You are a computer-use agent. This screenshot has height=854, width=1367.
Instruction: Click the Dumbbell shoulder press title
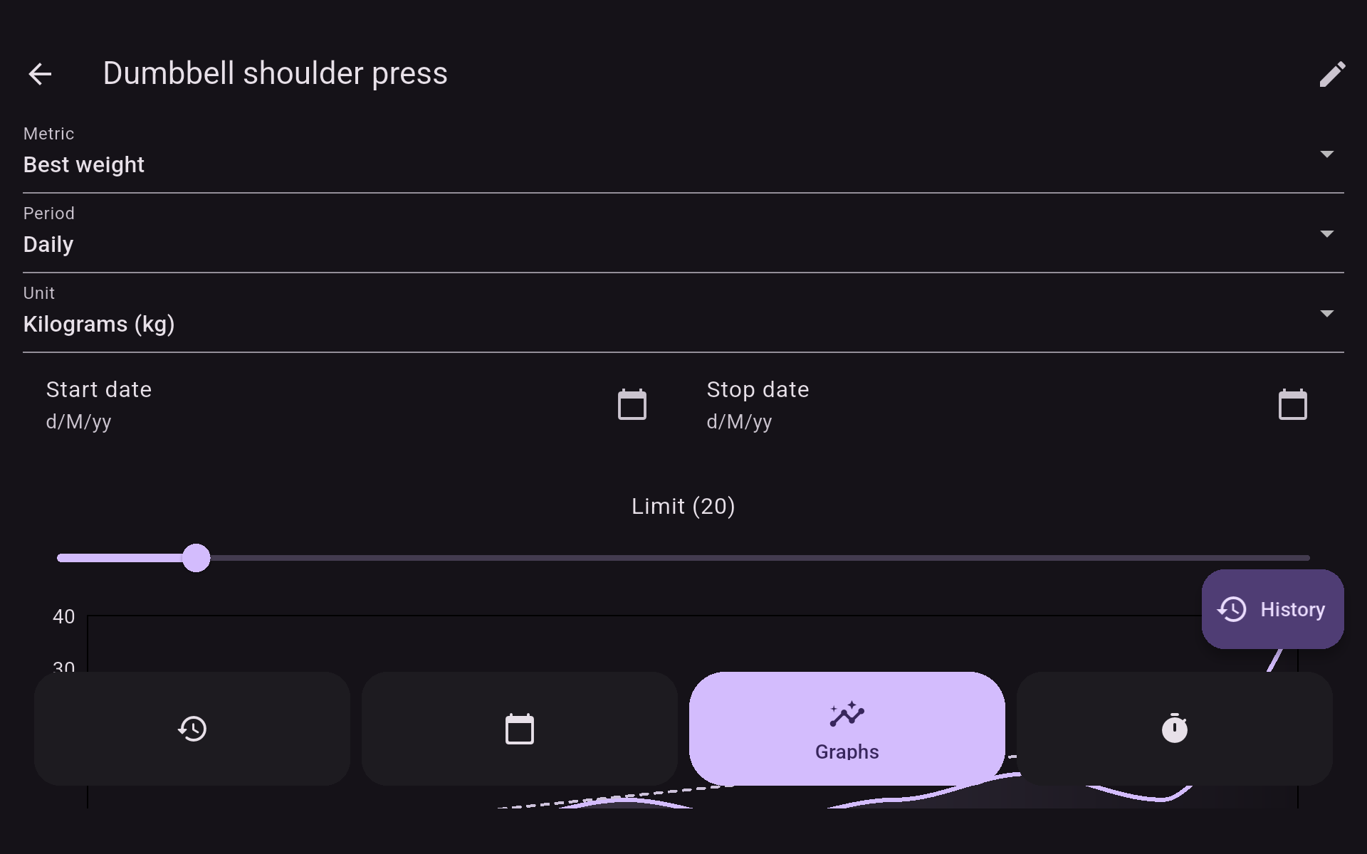coord(275,74)
